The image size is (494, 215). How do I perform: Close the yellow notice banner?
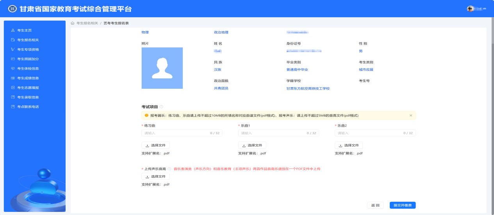[411, 116]
